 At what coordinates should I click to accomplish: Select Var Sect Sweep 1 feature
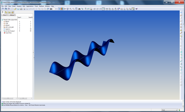tap(9, 31)
